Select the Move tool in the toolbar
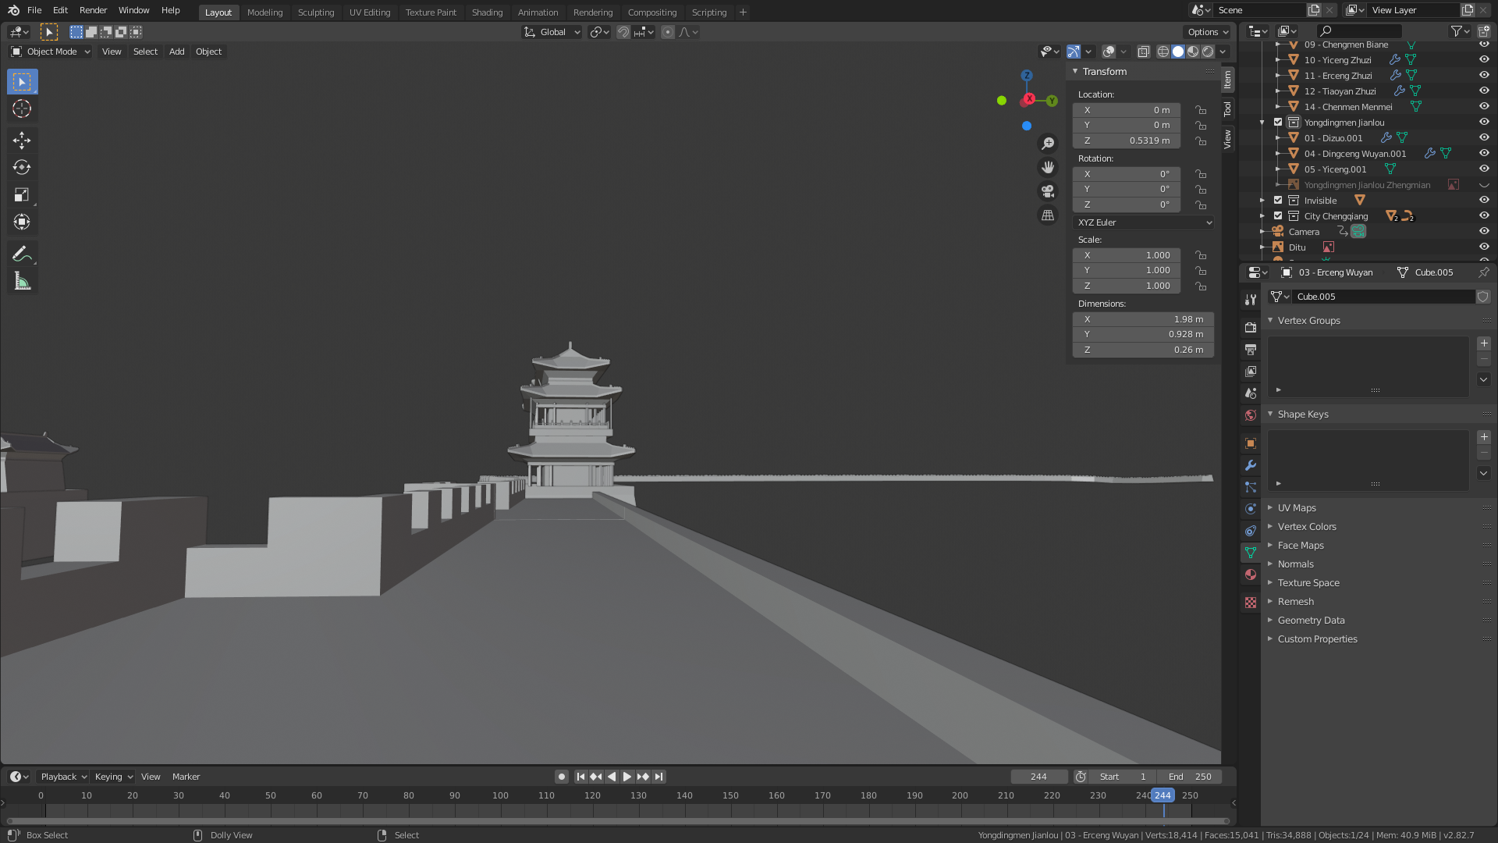The height and width of the screenshot is (843, 1498). [x=22, y=140]
